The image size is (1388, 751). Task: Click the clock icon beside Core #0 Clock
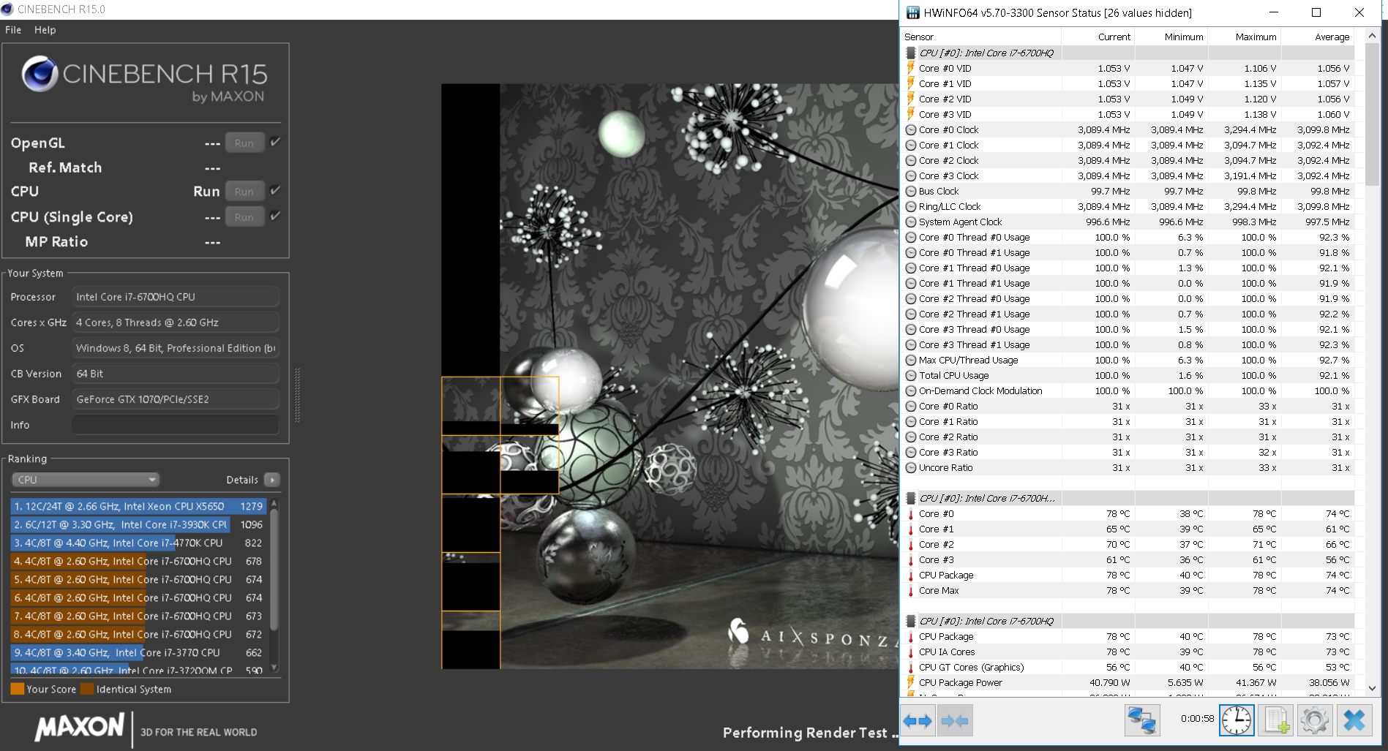911,129
